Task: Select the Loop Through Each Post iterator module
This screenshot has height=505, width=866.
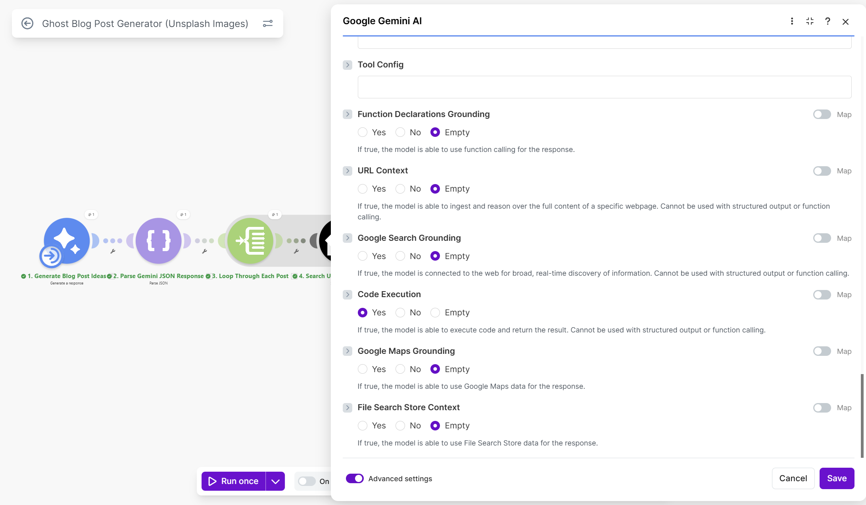Action: coord(250,240)
